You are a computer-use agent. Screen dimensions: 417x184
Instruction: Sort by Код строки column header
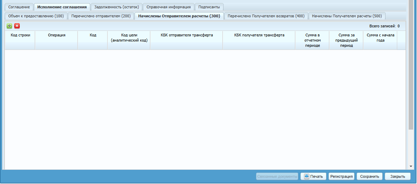click(20, 35)
